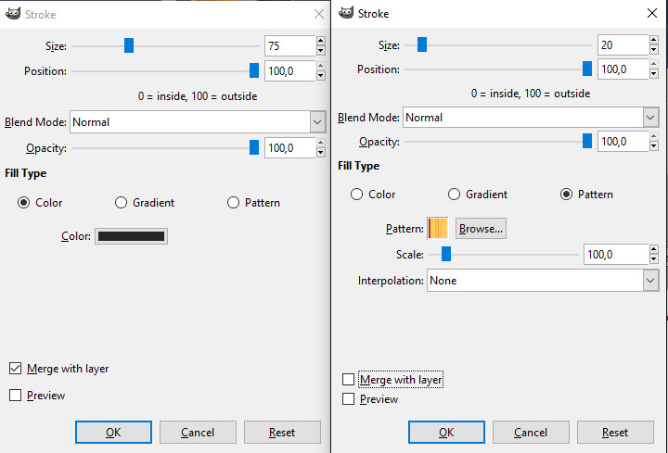Enable Merge with layer in right dialog

[349, 380]
